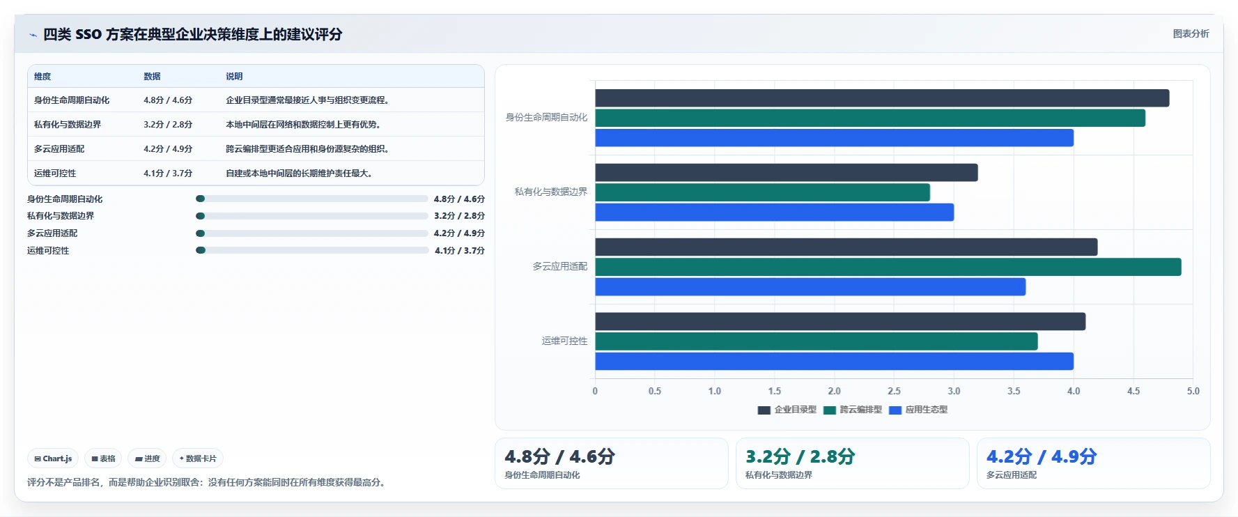This screenshot has width=1238, height=517.
Task: Open the green 3.2分 / 2.8分 data card
Action: coord(853,463)
